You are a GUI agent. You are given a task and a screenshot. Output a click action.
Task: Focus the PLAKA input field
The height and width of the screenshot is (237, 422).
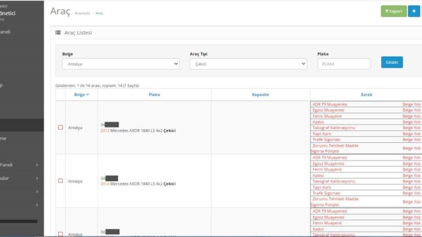(344, 64)
